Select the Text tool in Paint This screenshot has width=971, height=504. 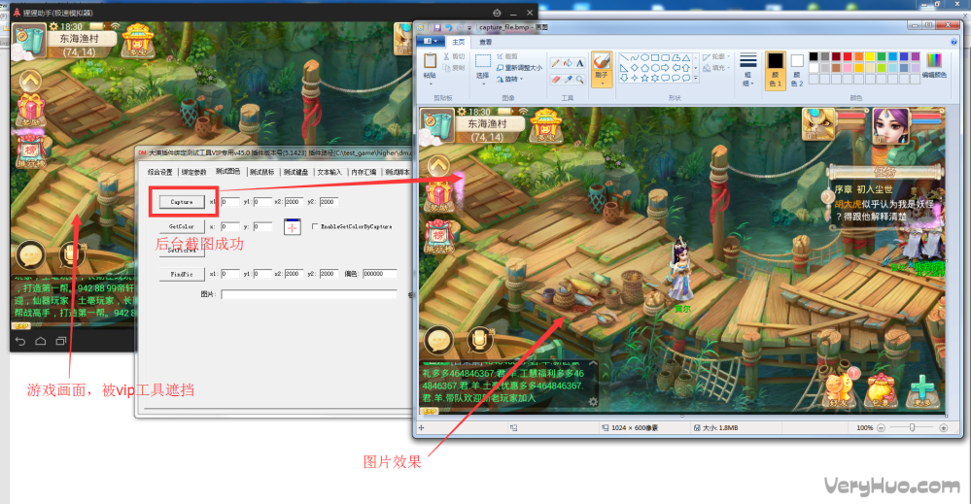pyautogui.click(x=579, y=63)
